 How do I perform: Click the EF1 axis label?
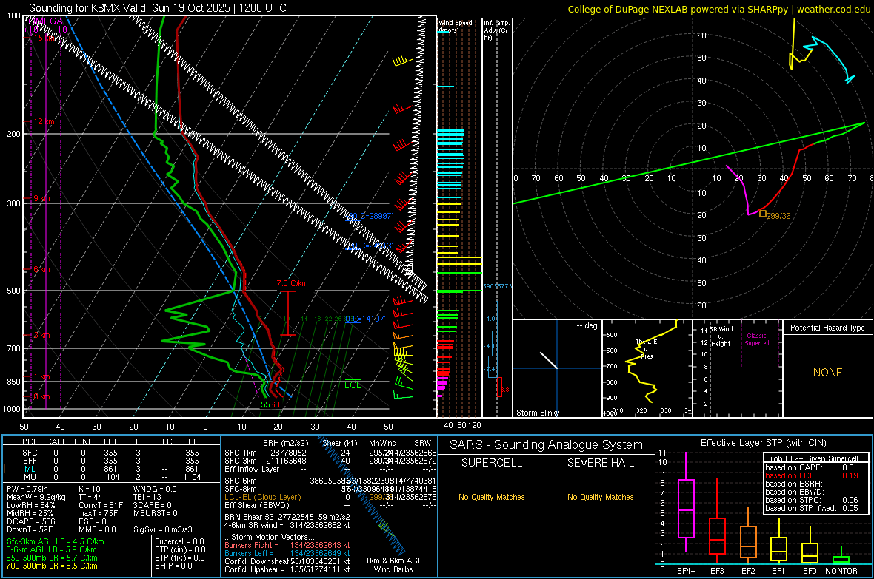pyautogui.click(x=778, y=571)
